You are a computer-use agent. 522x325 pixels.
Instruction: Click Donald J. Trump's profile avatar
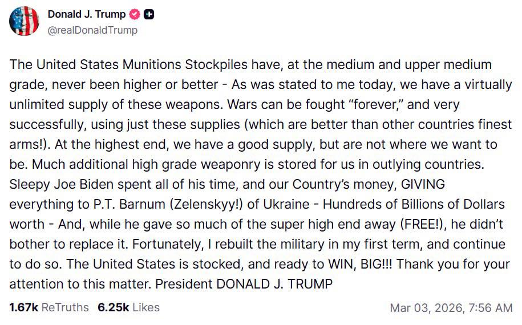click(x=24, y=21)
